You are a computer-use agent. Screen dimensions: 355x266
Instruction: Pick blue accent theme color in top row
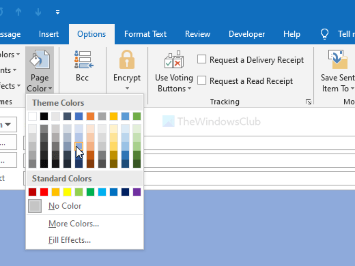point(79,116)
